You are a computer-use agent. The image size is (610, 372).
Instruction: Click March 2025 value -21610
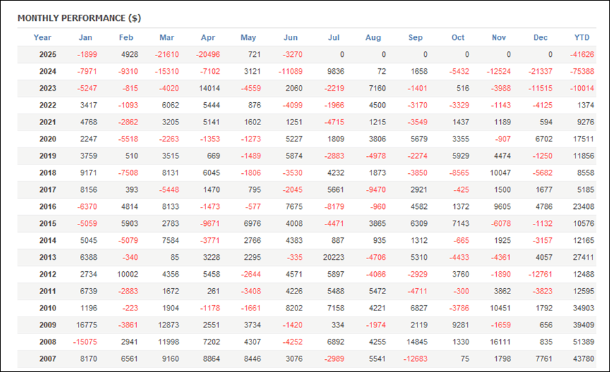167,54
